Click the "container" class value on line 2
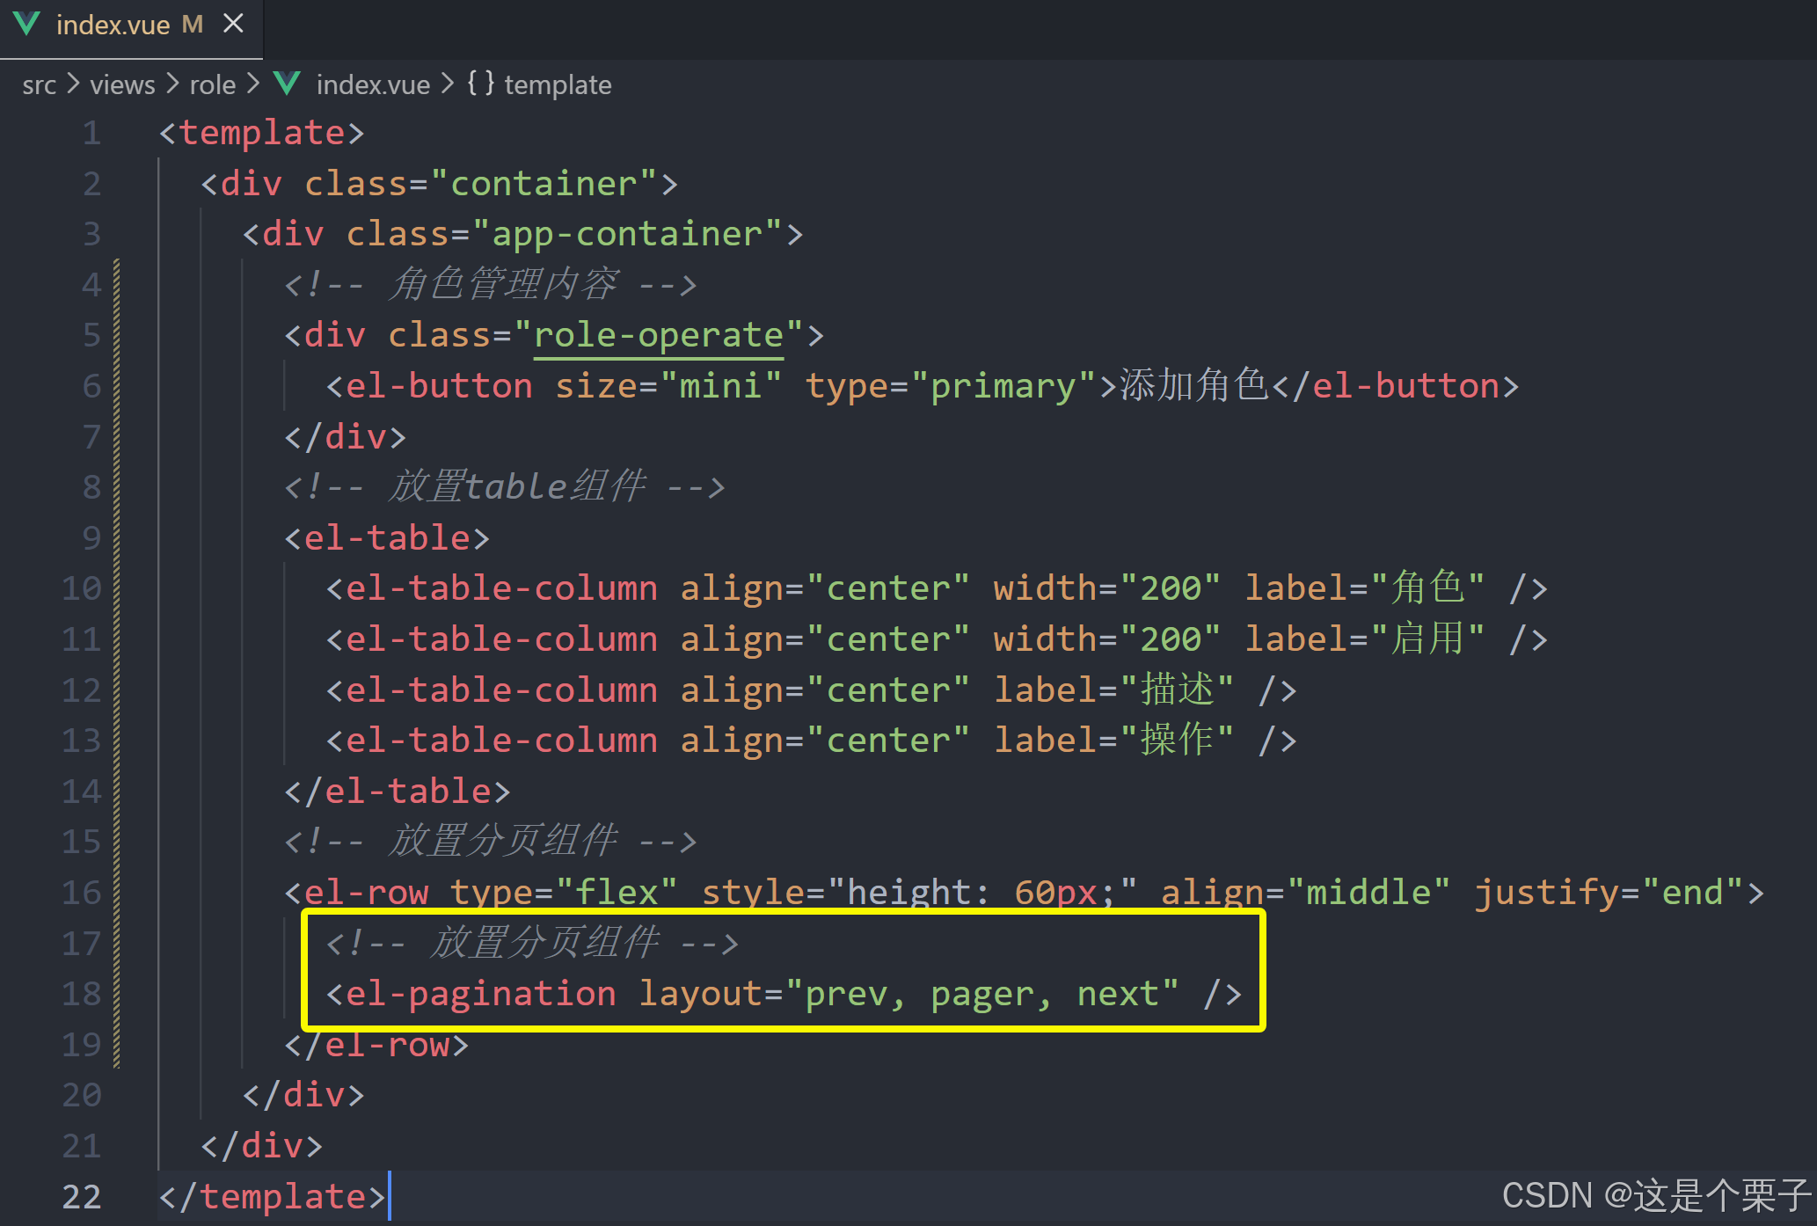The width and height of the screenshot is (1817, 1226). coord(544,184)
